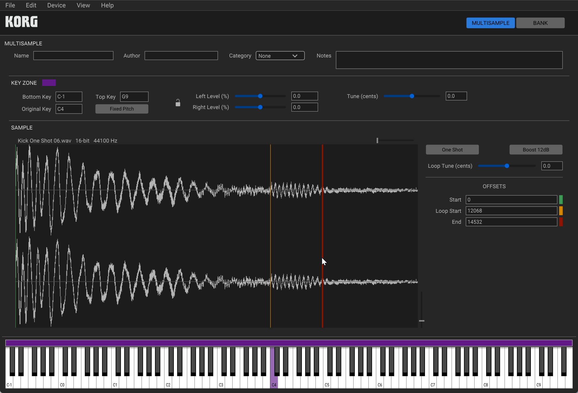Click the Kick One Shot 06.wav filename

pos(44,141)
